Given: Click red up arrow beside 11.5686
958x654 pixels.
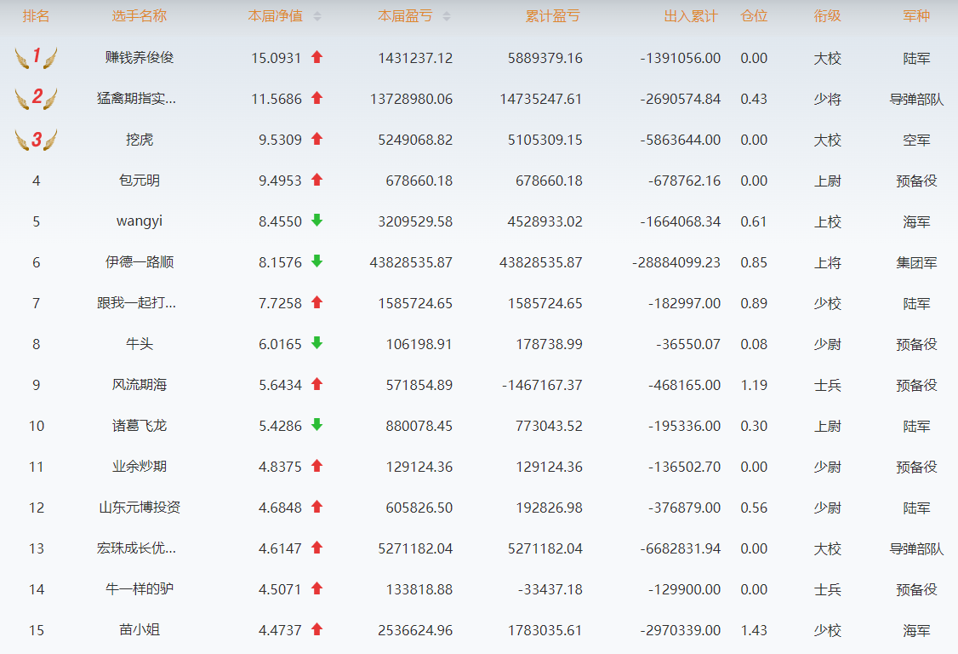Looking at the screenshot, I should click(x=316, y=98).
